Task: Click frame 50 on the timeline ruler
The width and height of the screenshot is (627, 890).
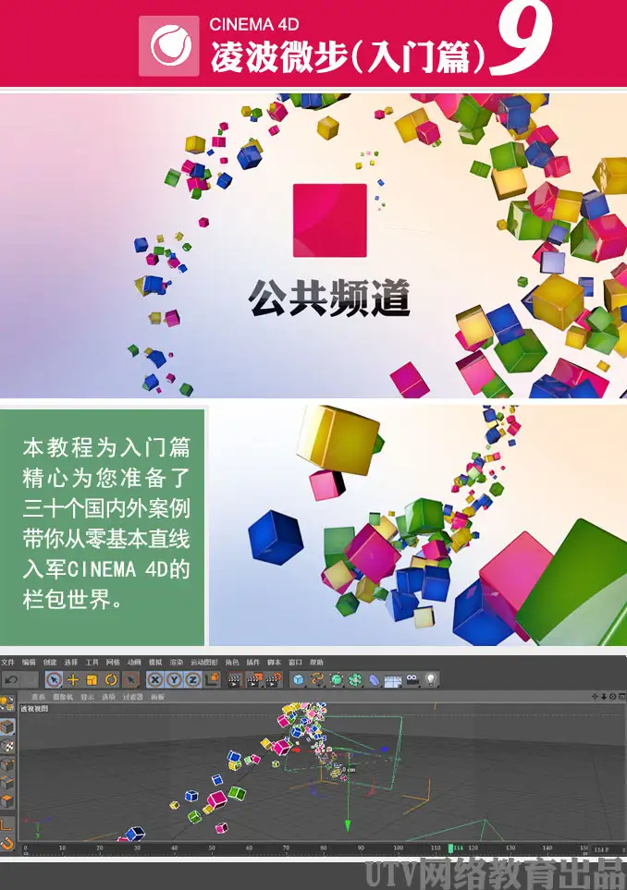Action: tap(212, 848)
